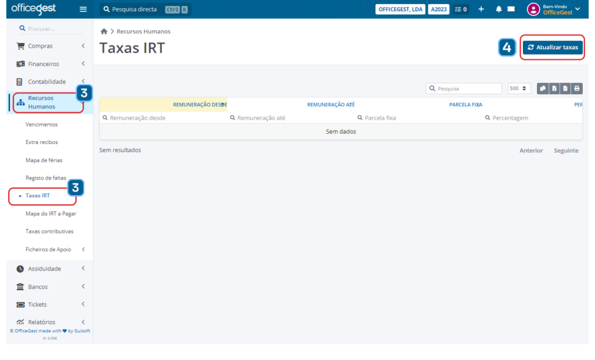Expand the Contabilidade menu chevron
595x360 pixels.
(x=83, y=81)
